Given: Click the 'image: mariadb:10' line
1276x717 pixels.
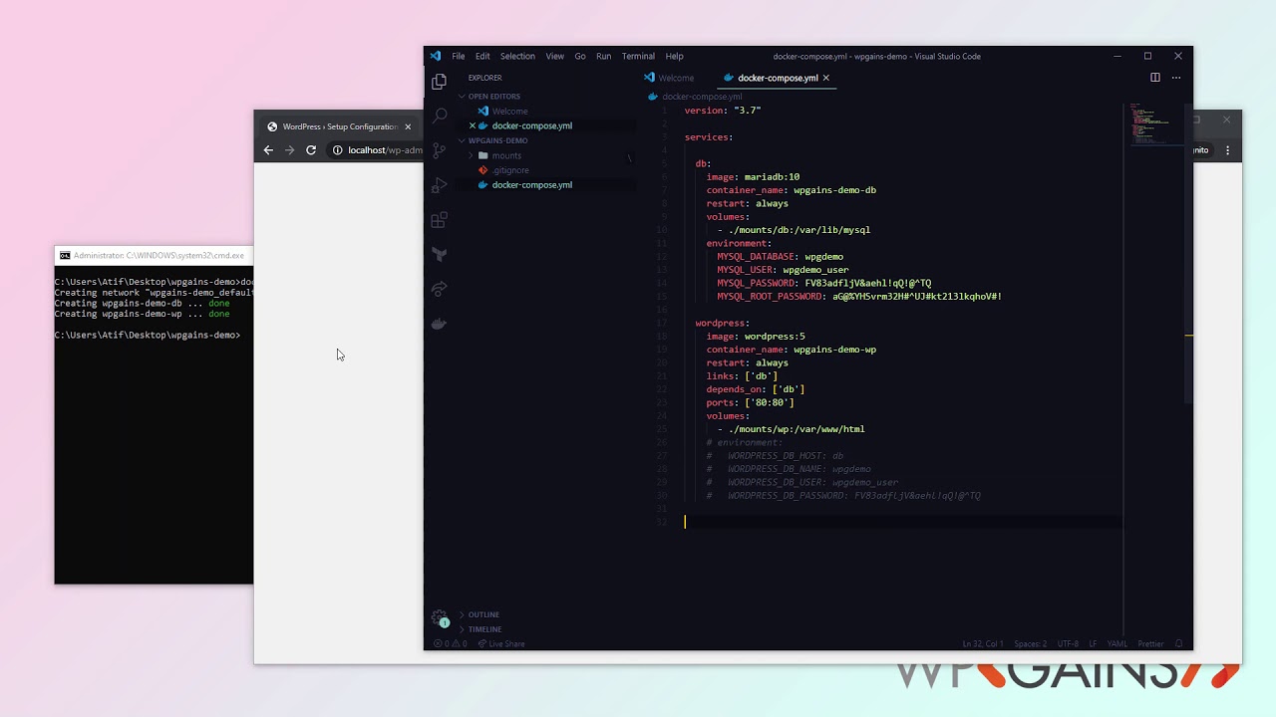Looking at the screenshot, I should (753, 176).
